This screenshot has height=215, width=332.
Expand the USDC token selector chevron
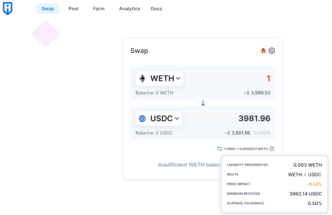click(177, 119)
